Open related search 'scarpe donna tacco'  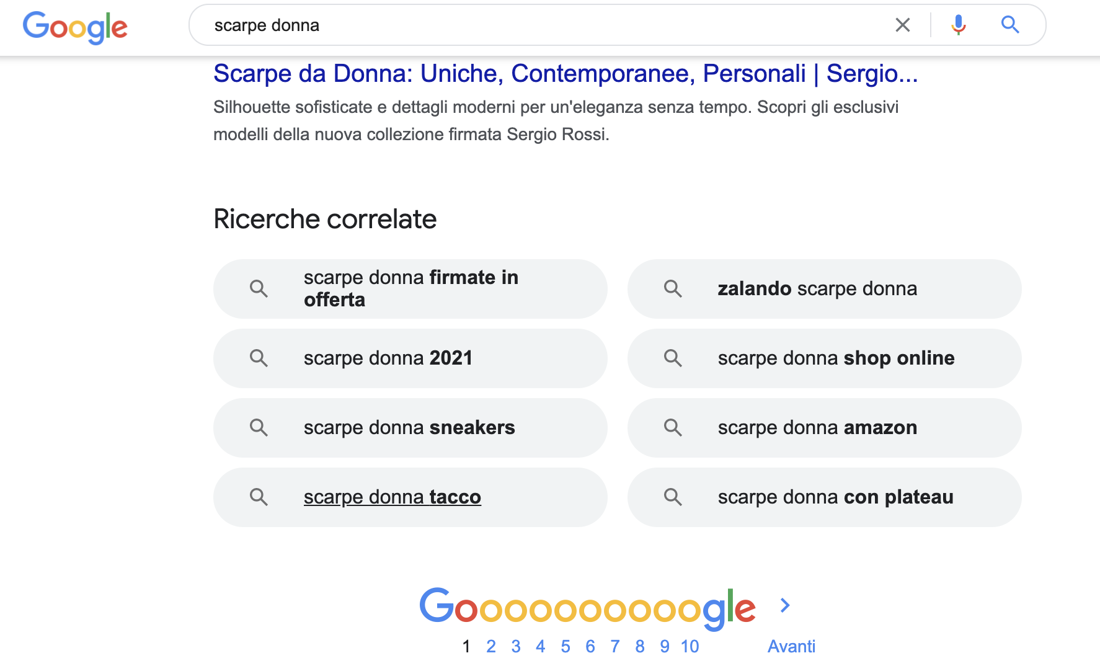393,497
